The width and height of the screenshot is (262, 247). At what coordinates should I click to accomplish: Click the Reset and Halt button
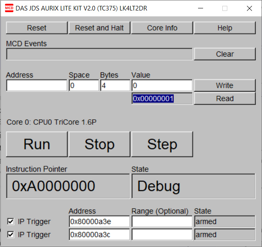(x=99, y=28)
